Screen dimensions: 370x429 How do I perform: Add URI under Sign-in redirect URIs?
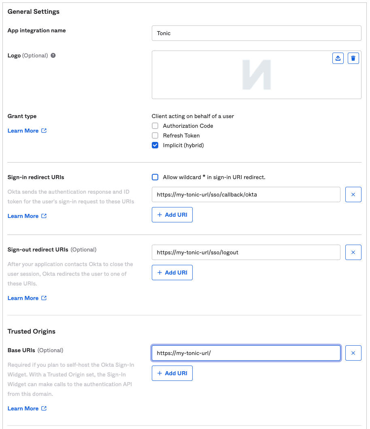(172, 215)
